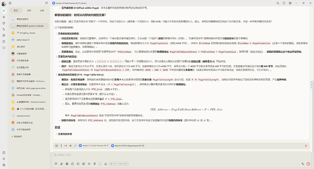Viewport: 314px width, 169px height.
Task: Open the knowledge base documents sidebar icon
Action: (4, 41)
